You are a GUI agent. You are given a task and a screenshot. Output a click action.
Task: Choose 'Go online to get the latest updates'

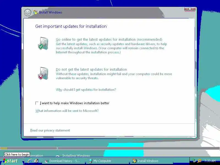point(109,39)
